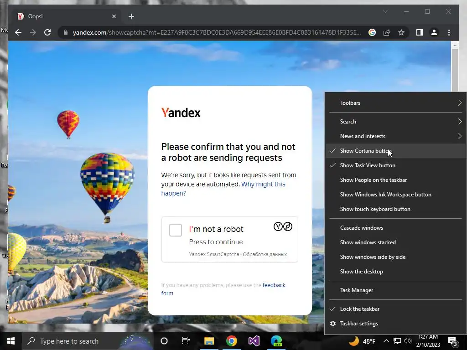Screen dimensions: 467x350
Task: Close the Oops! tab
Action: click(x=114, y=16)
